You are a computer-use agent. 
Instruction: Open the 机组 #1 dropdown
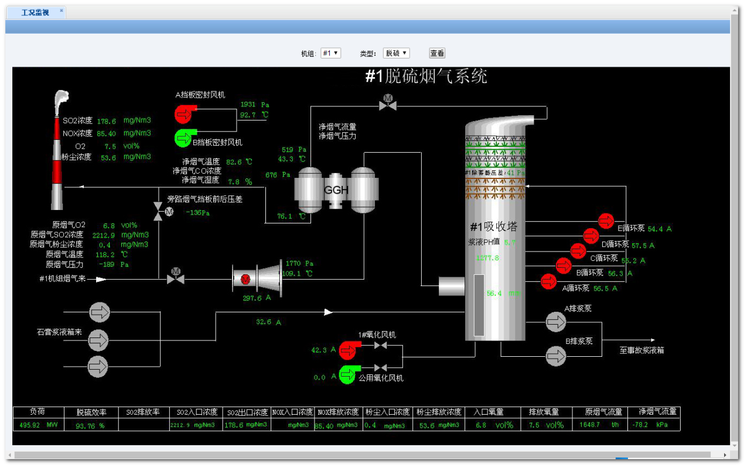pos(330,53)
